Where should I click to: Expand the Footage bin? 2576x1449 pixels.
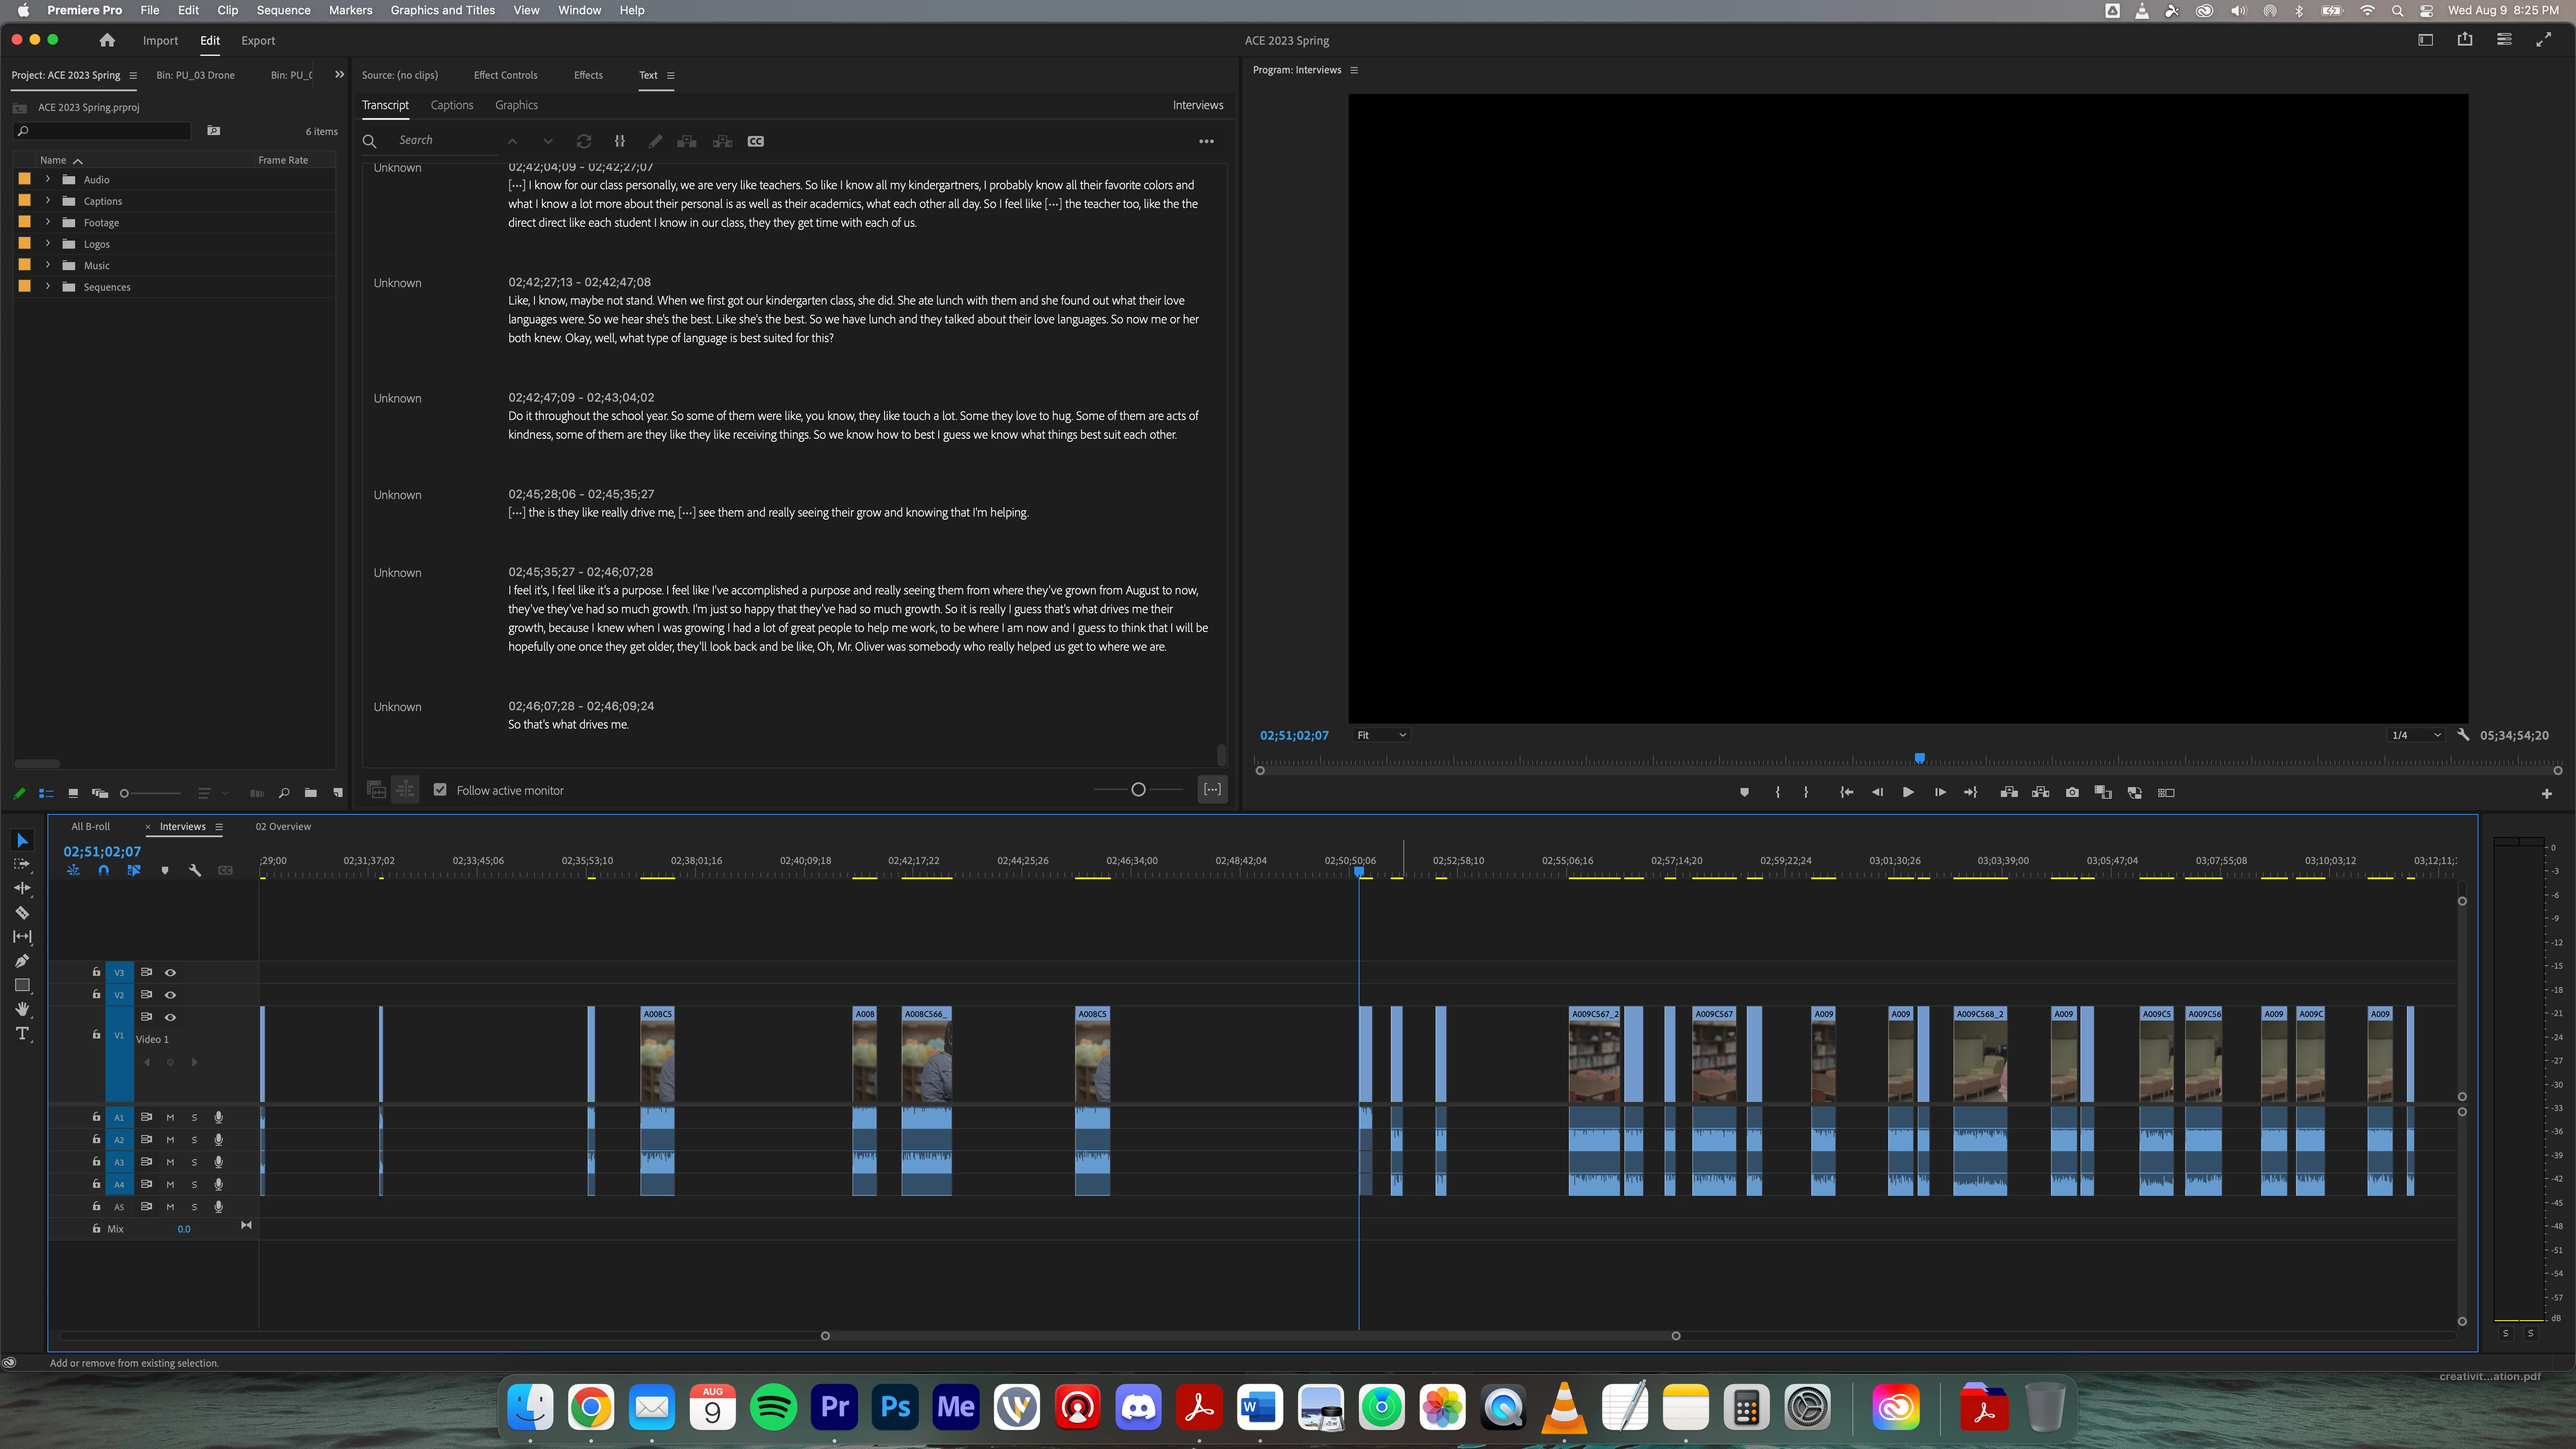(x=47, y=222)
